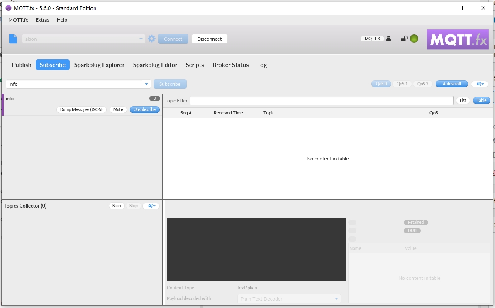Open the Sparkplug Explorer tab
495x308 pixels.
100,65
